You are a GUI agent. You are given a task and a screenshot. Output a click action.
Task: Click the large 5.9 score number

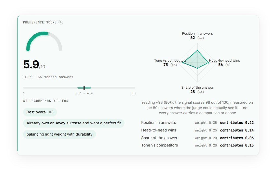[x=31, y=64]
